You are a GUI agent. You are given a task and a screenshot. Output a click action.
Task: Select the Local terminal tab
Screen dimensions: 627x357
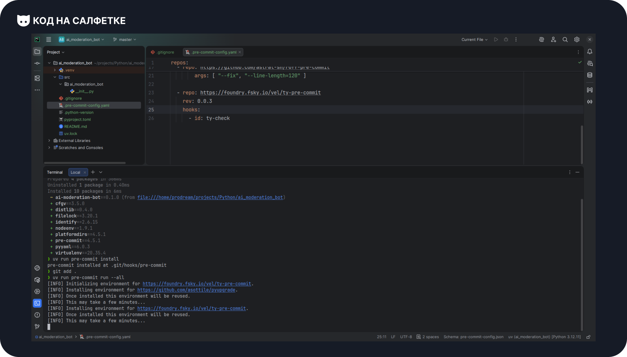(x=75, y=172)
